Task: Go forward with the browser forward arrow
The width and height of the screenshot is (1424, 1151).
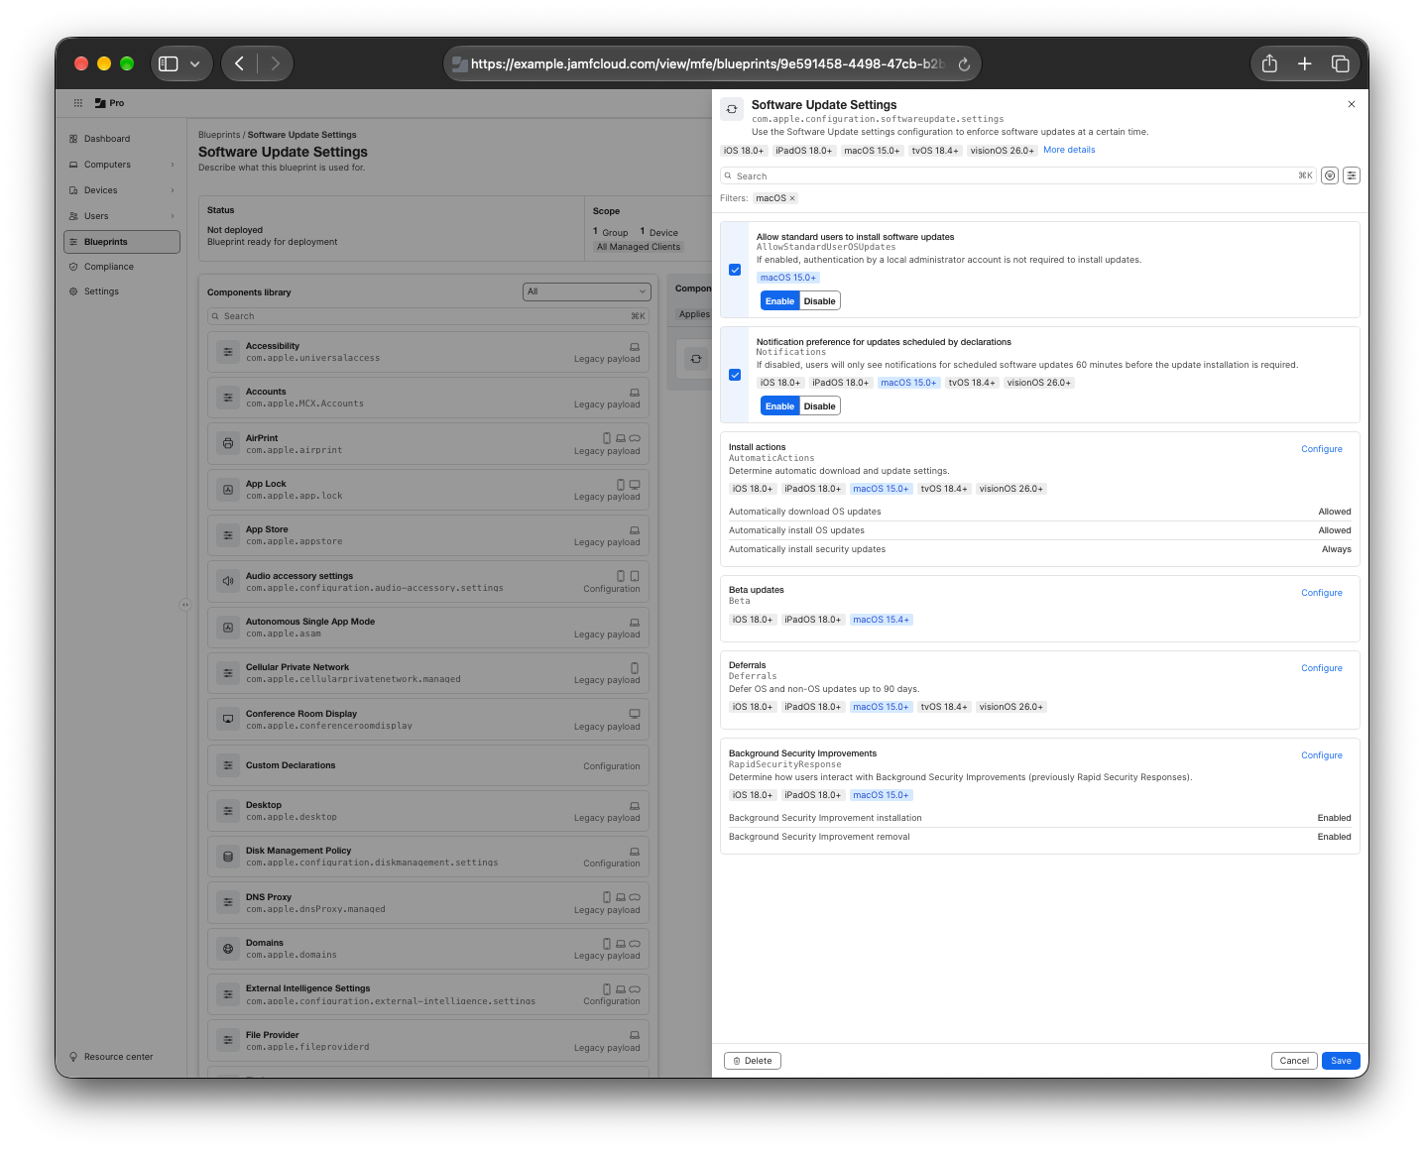Action: tap(275, 63)
